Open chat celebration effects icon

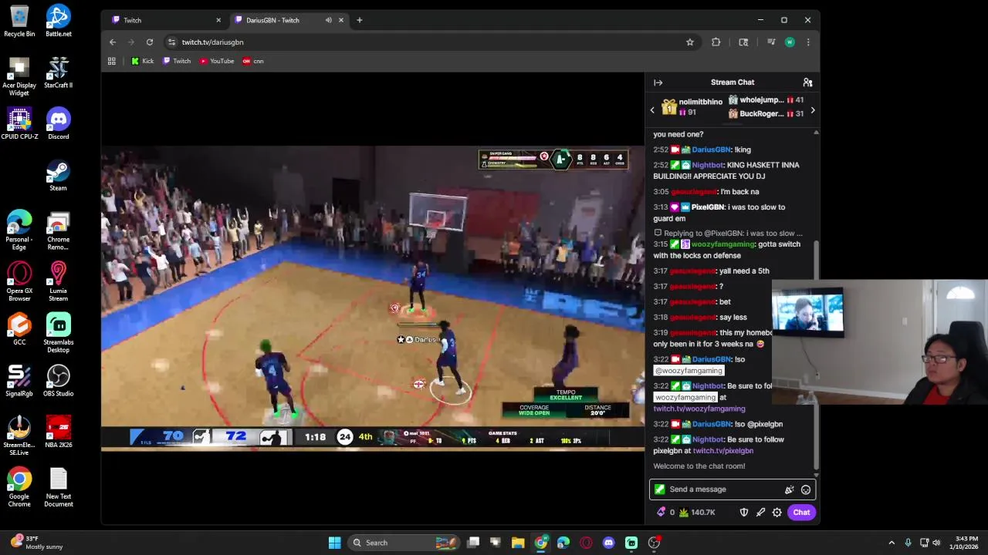click(x=789, y=489)
